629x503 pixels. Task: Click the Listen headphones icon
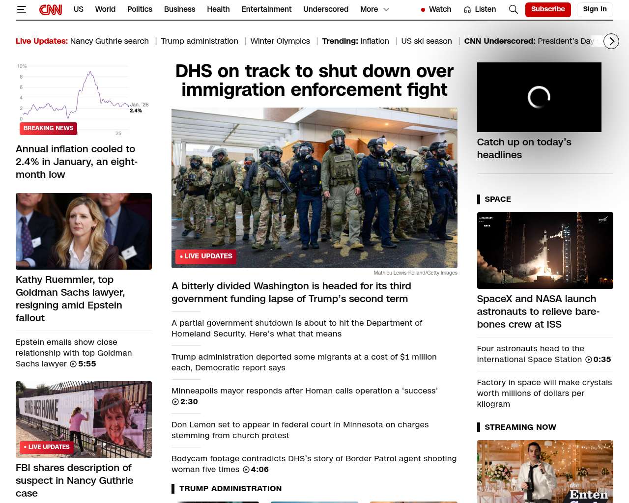pyautogui.click(x=467, y=10)
